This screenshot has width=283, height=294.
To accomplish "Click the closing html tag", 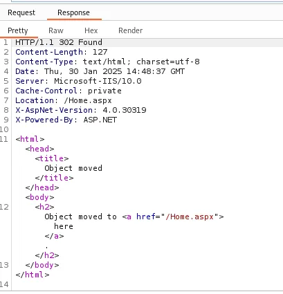I will pos(33,275).
